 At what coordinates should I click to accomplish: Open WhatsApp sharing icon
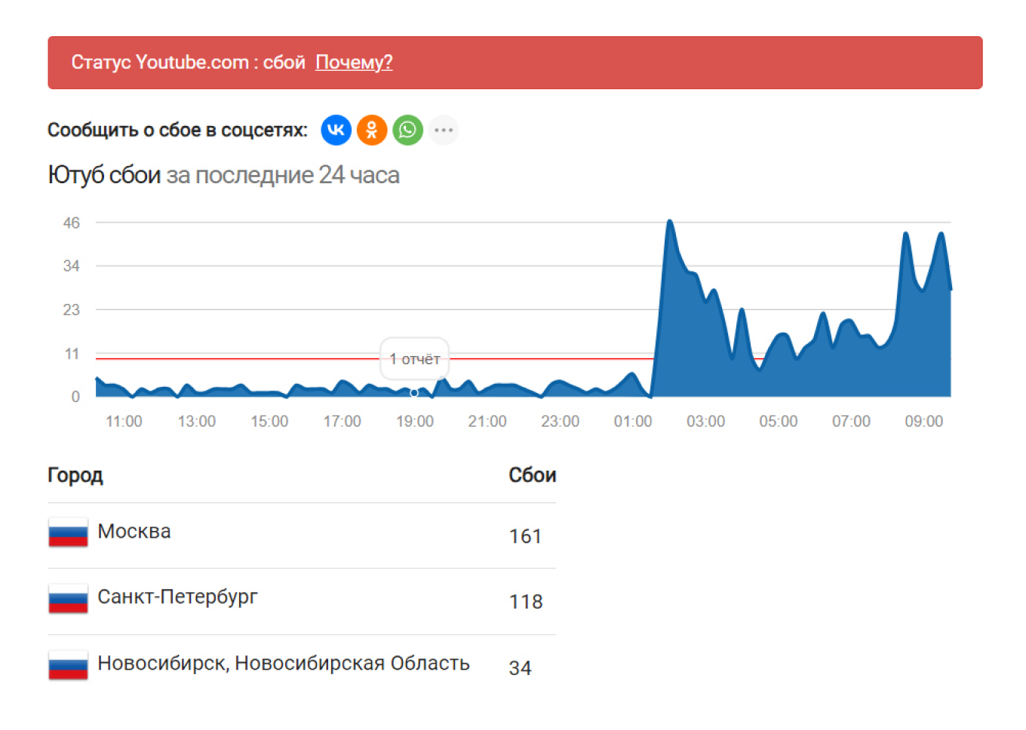[407, 130]
